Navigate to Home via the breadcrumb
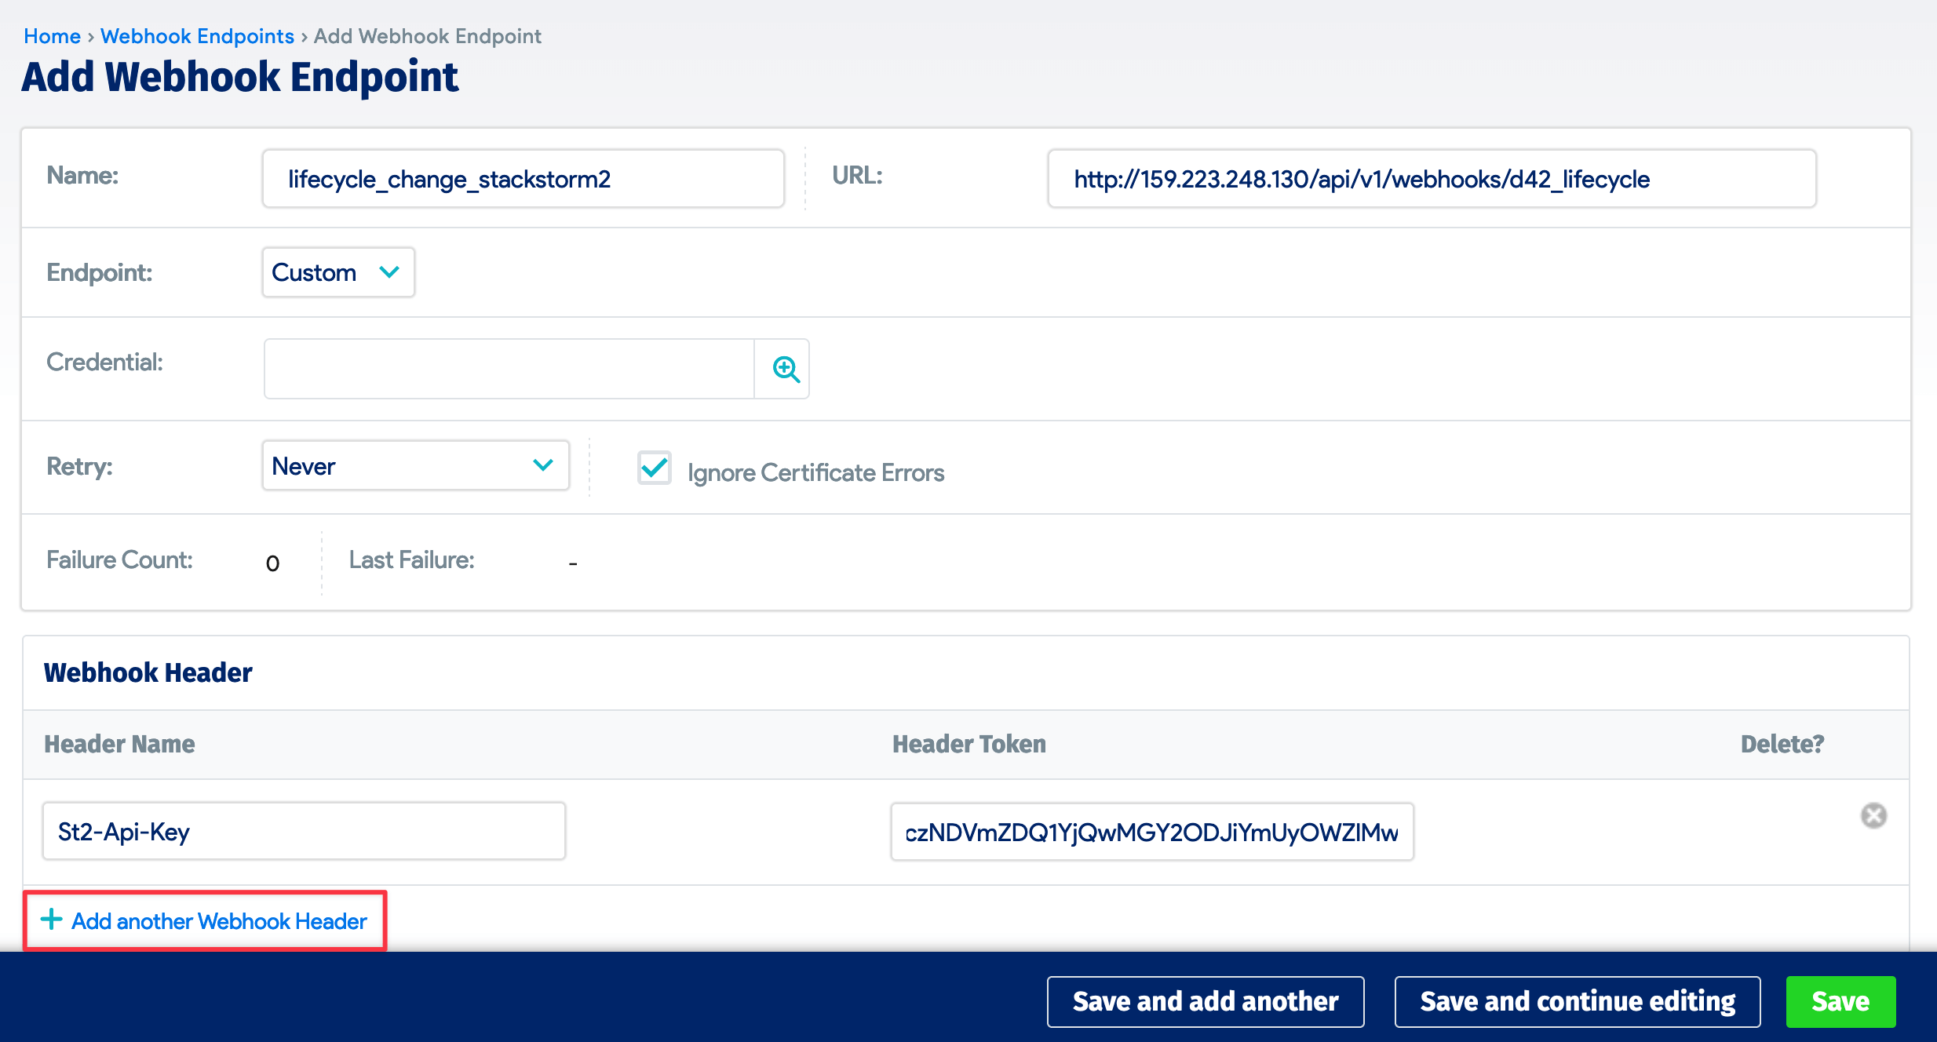The width and height of the screenshot is (1937, 1042). tap(51, 36)
